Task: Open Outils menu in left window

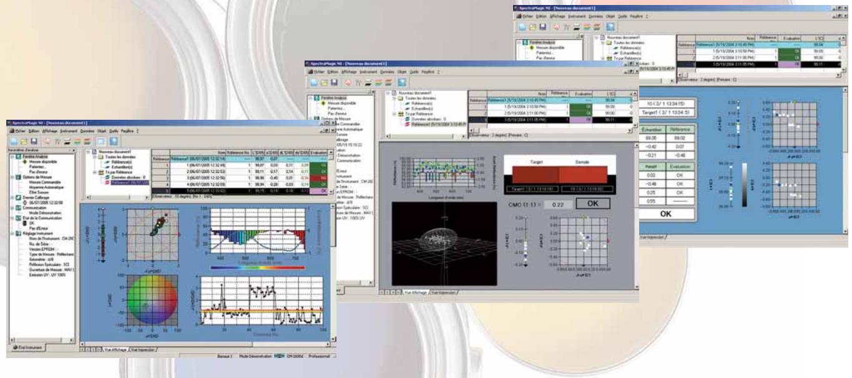Action: click(115, 131)
